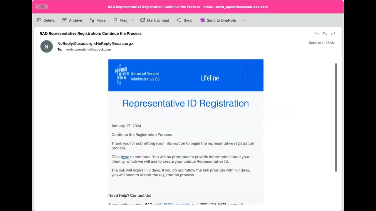Click the window title bar text
Screen dimensions: 376x211
188,7
